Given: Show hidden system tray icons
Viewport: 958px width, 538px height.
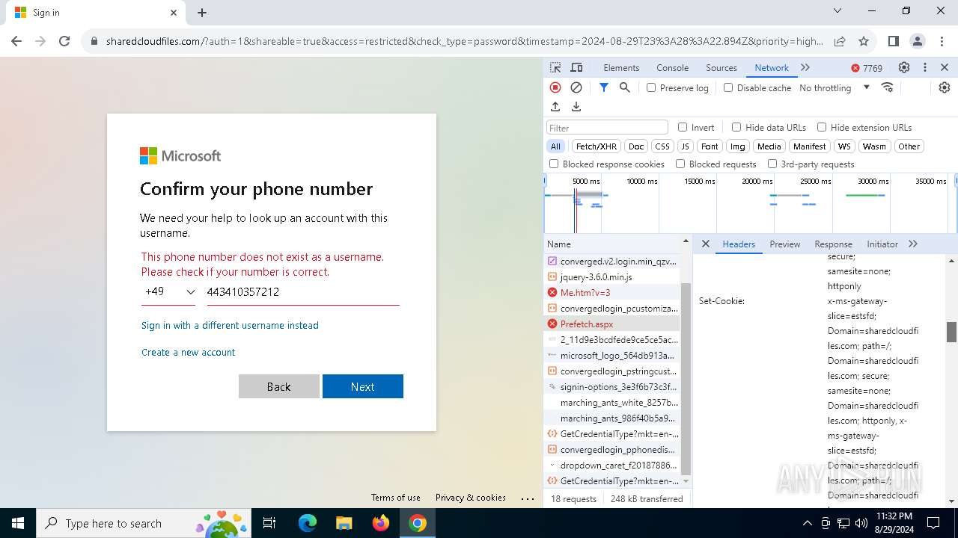Looking at the screenshot, I should coord(807,523).
